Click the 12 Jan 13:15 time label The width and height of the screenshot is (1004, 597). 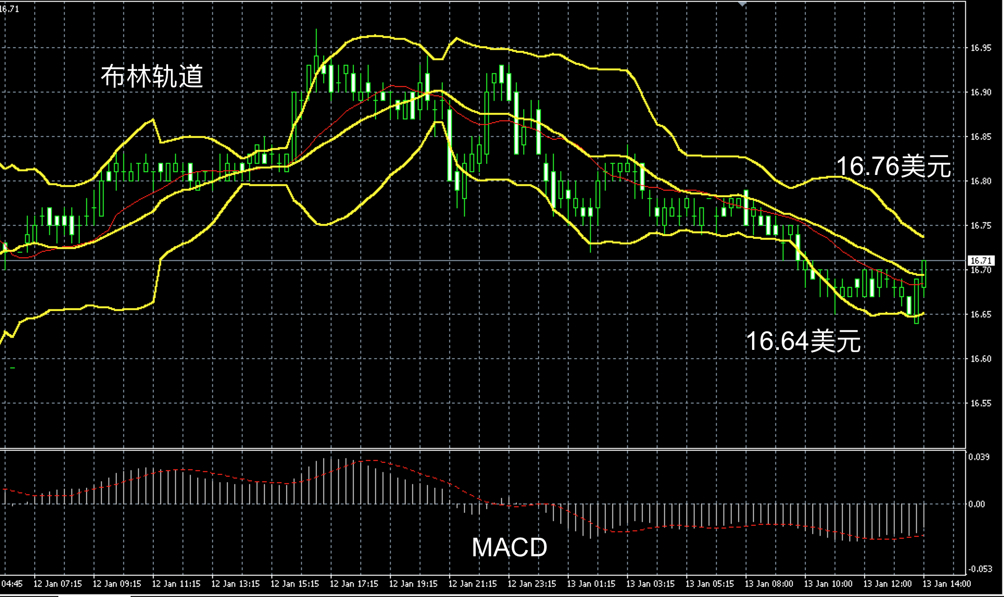(x=235, y=584)
